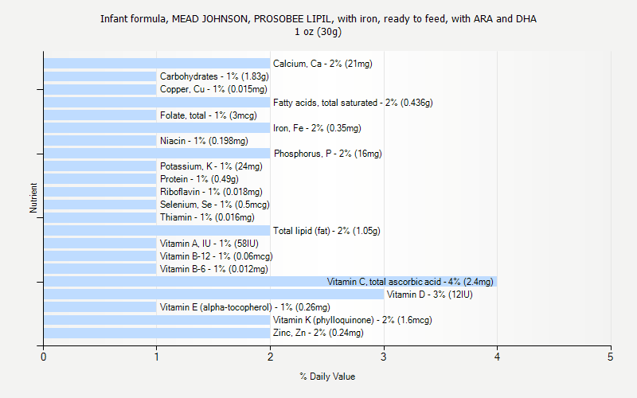The image size is (637, 398).
Task: Select the Vitamin K (phylloquinone) label
Action: [353, 320]
